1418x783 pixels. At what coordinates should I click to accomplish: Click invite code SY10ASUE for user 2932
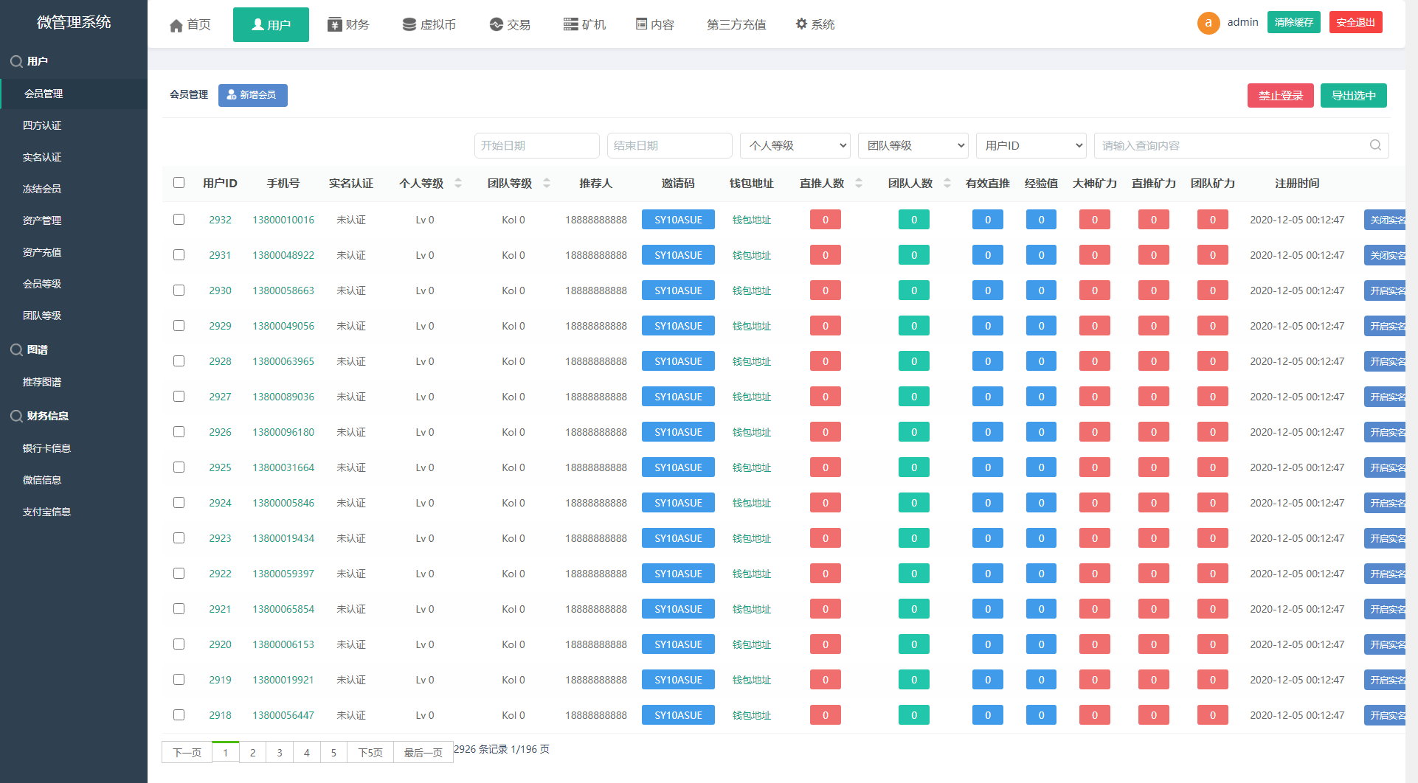click(x=678, y=220)
